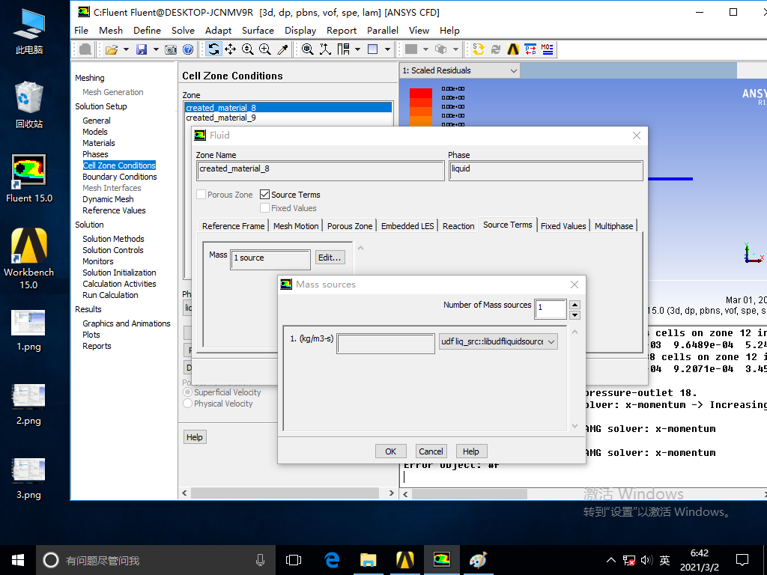This screenshot has height=575, width=767.
Task: Select the rotate view tool
Action: tap(213, 49)
